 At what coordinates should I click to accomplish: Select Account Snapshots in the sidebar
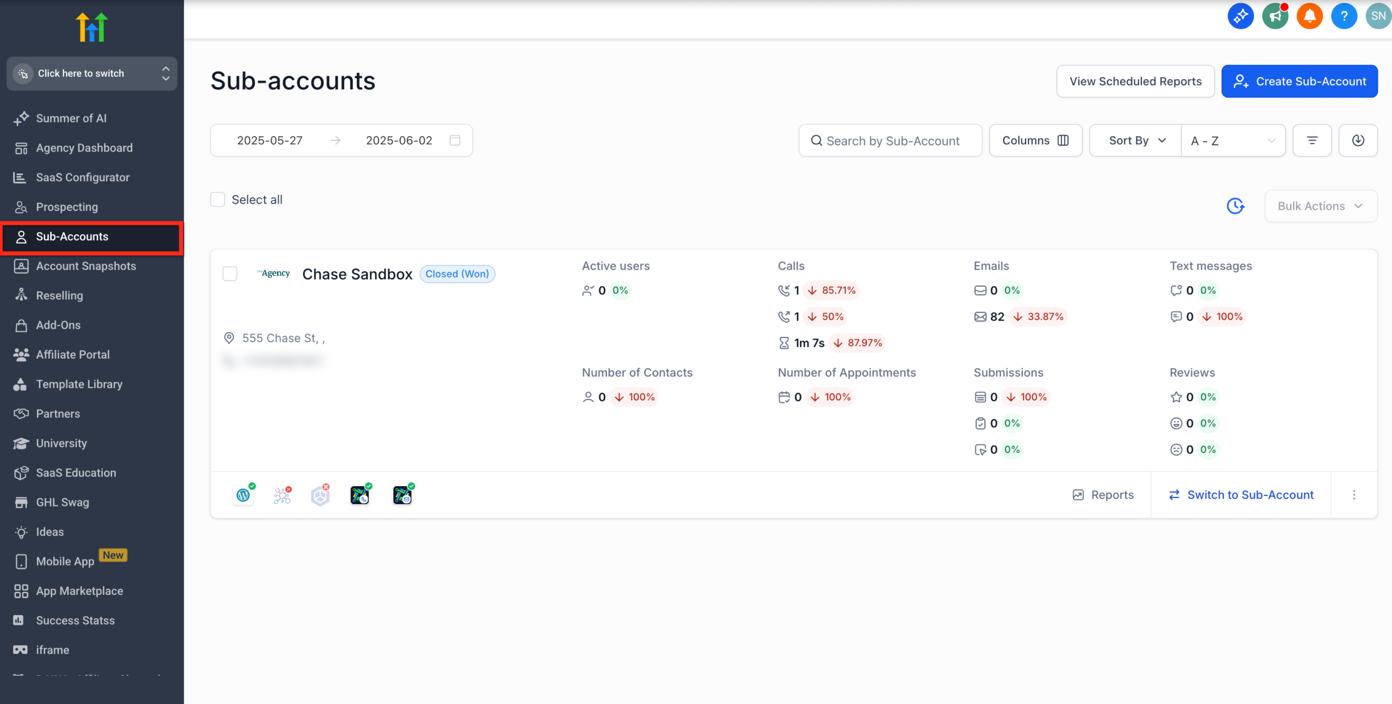[86, 266]
